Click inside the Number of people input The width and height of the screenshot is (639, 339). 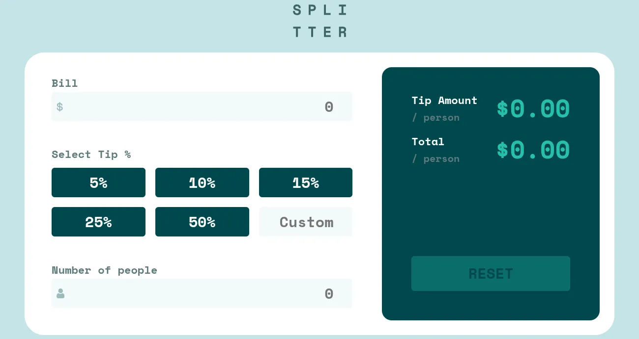click(202, 293)
